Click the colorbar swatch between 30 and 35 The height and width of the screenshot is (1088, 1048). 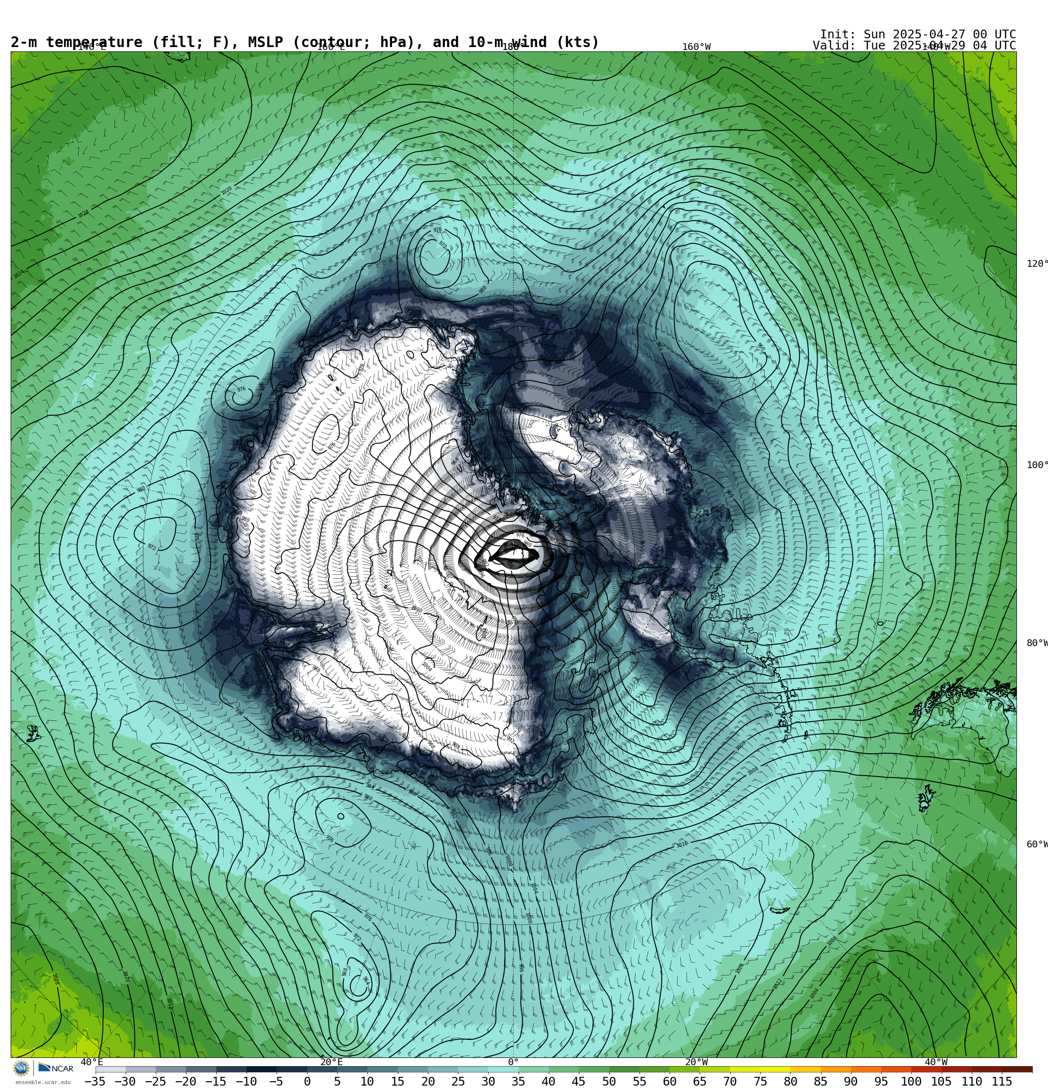click(503, 1069)
